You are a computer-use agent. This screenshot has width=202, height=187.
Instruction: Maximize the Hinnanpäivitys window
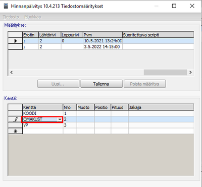click(x=174, y=6)
